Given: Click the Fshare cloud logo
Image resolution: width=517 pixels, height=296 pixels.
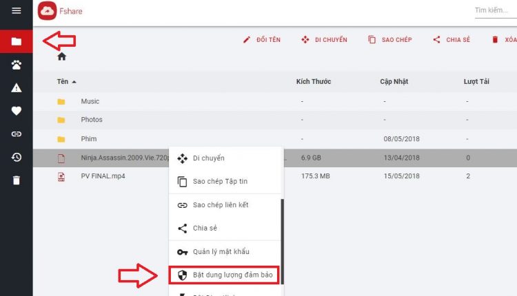Looking at the screenshot, I should pyautogui.click(x=47, y=11).
